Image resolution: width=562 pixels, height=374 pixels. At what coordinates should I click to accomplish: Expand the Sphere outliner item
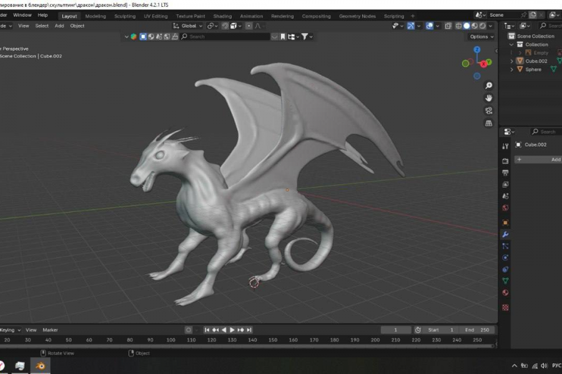tap(511, 69)
